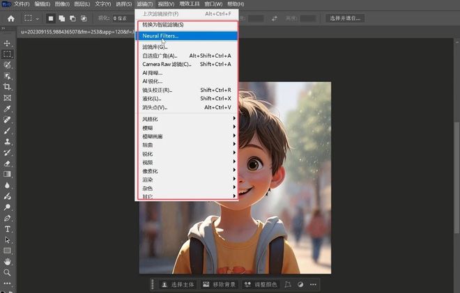
Task: Select the Rectangular Marquee tool in toolbox
Action: tap(7, 54)
